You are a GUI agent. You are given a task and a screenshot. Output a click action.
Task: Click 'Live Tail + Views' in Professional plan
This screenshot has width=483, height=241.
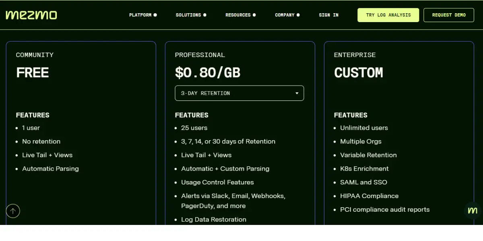[x=206, y=155]
